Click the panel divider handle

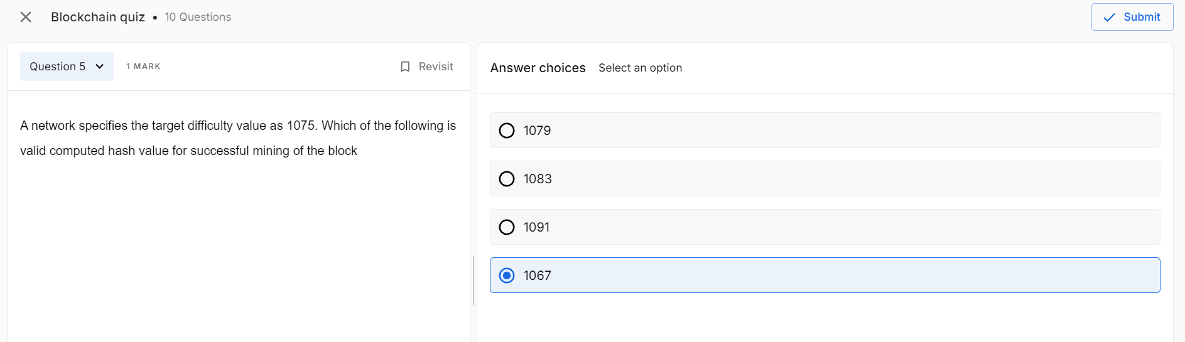pyautogui.click(x=473, y=281)
